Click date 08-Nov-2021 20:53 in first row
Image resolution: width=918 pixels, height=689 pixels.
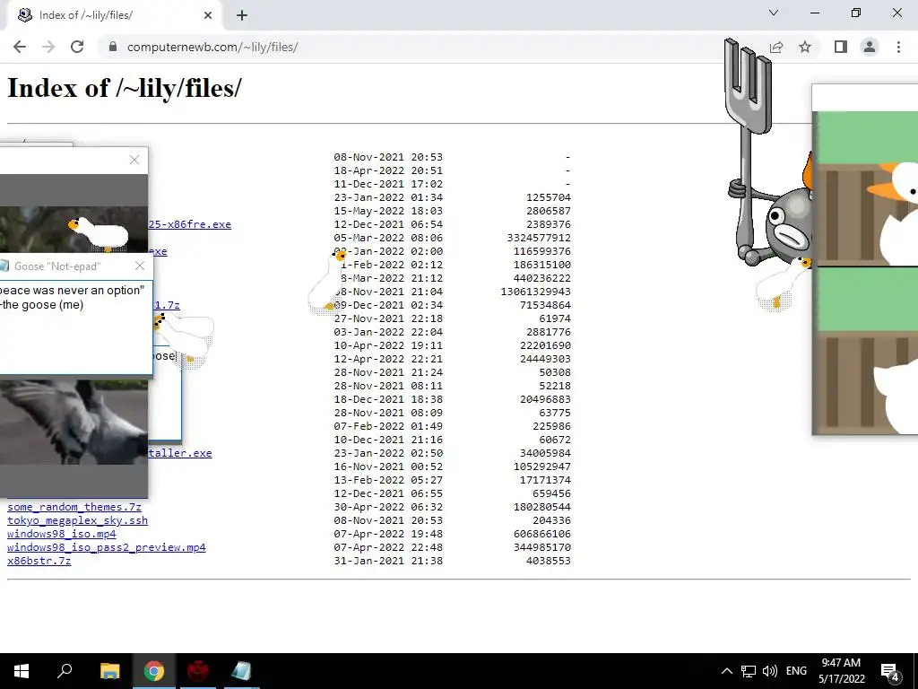tap(388, 157)
